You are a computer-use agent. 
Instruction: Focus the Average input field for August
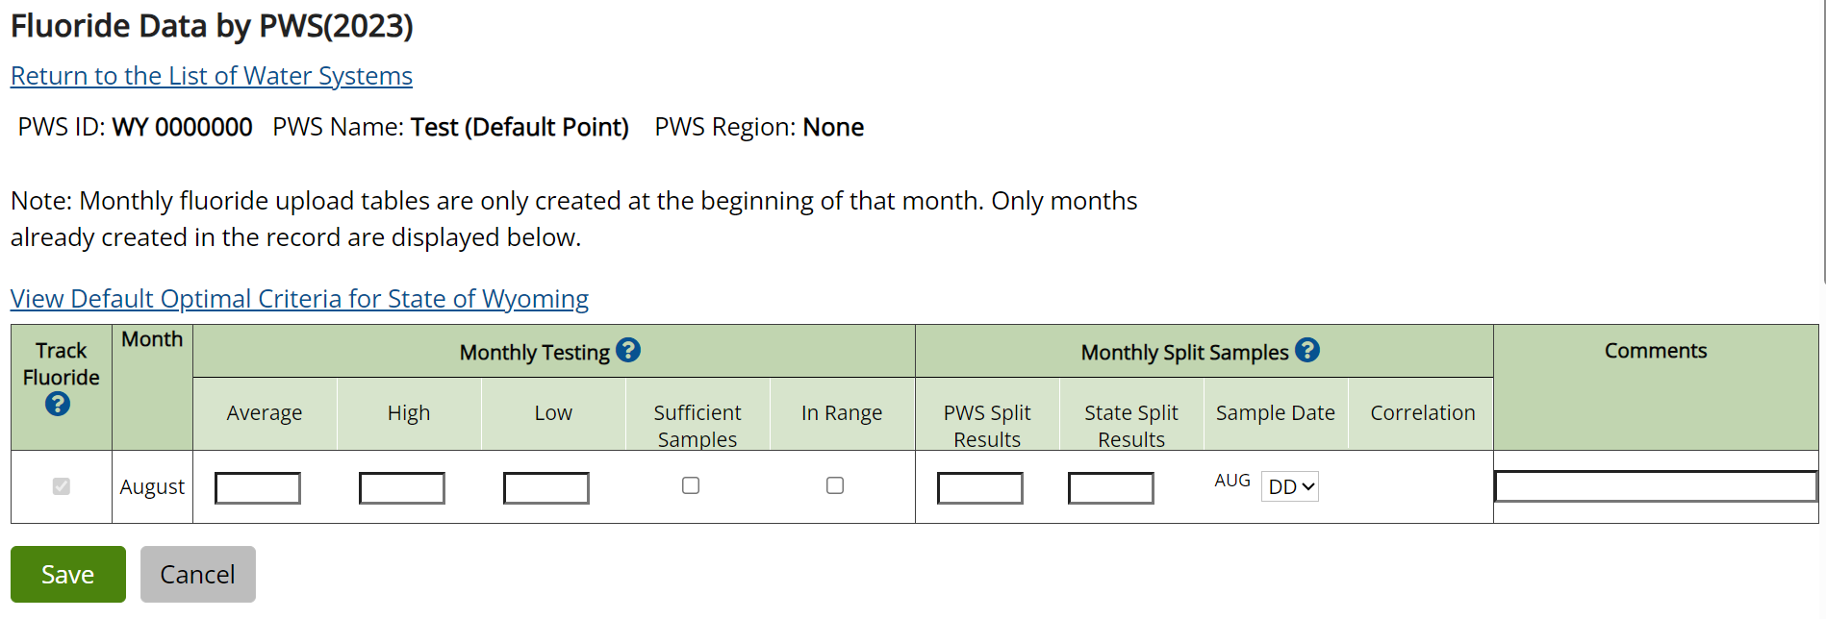pos(258,488)
